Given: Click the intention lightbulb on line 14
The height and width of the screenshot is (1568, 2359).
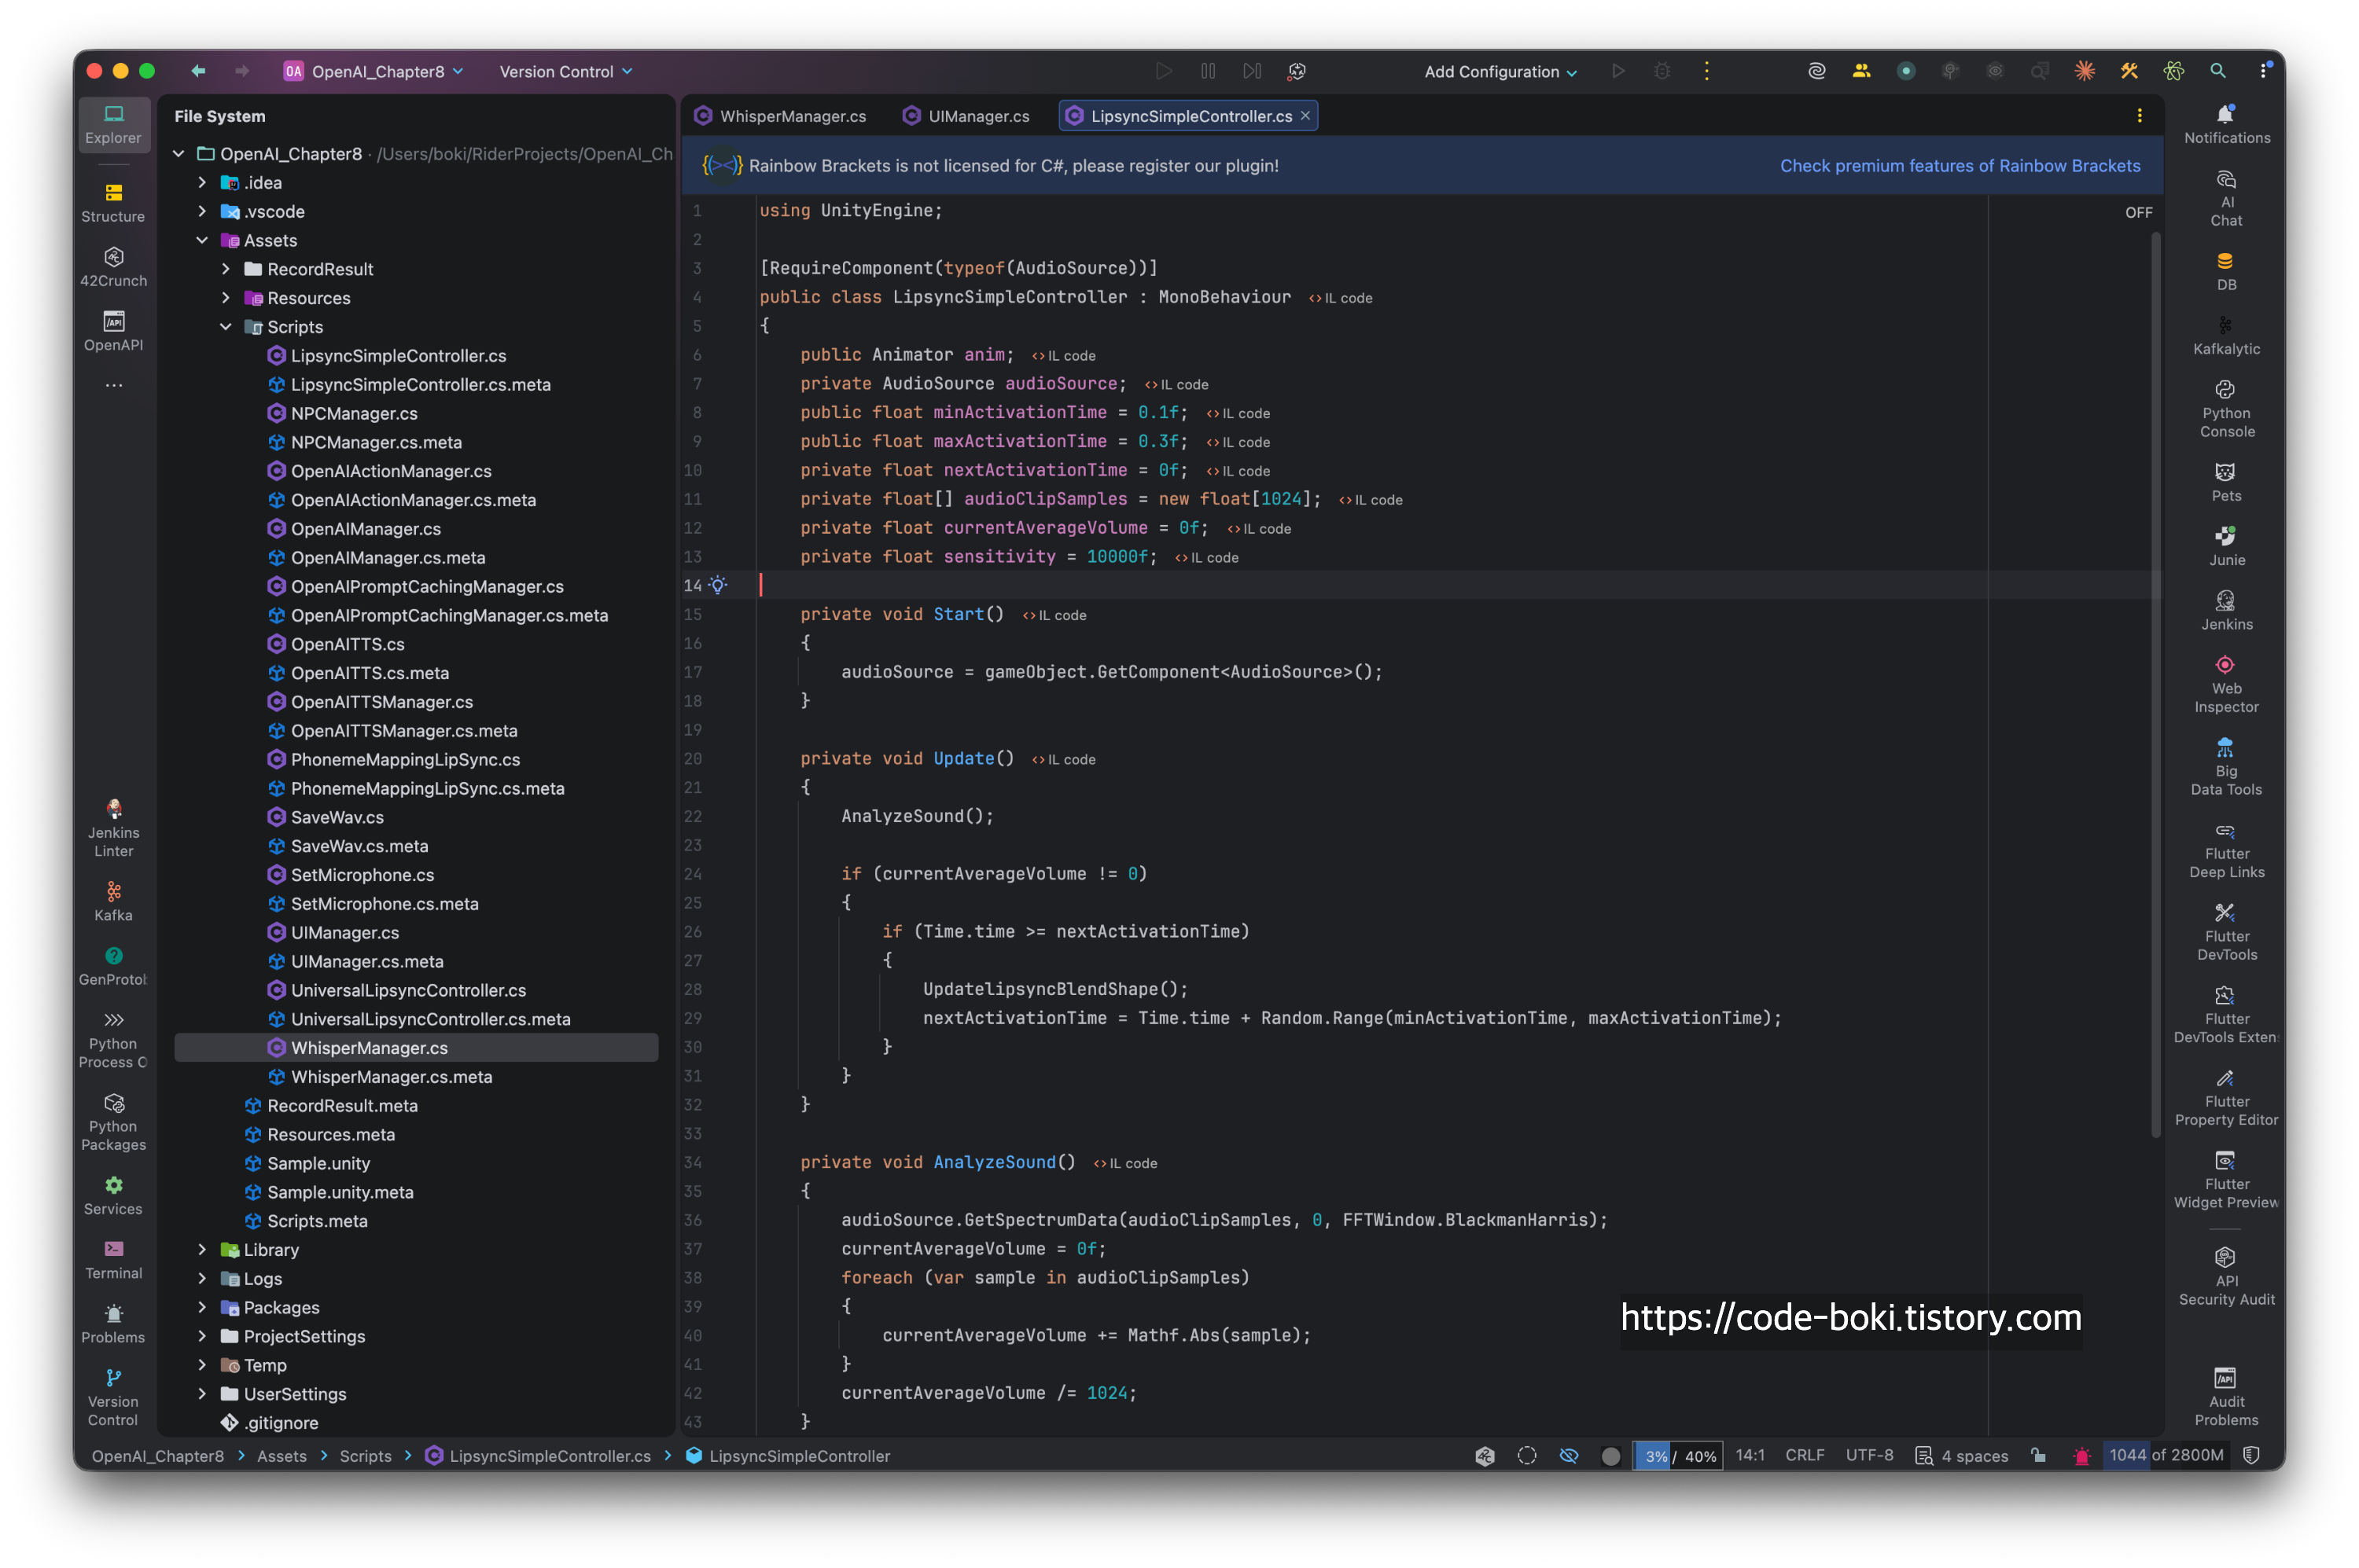Looking at the screenshot, I should (x=717, y=585).
